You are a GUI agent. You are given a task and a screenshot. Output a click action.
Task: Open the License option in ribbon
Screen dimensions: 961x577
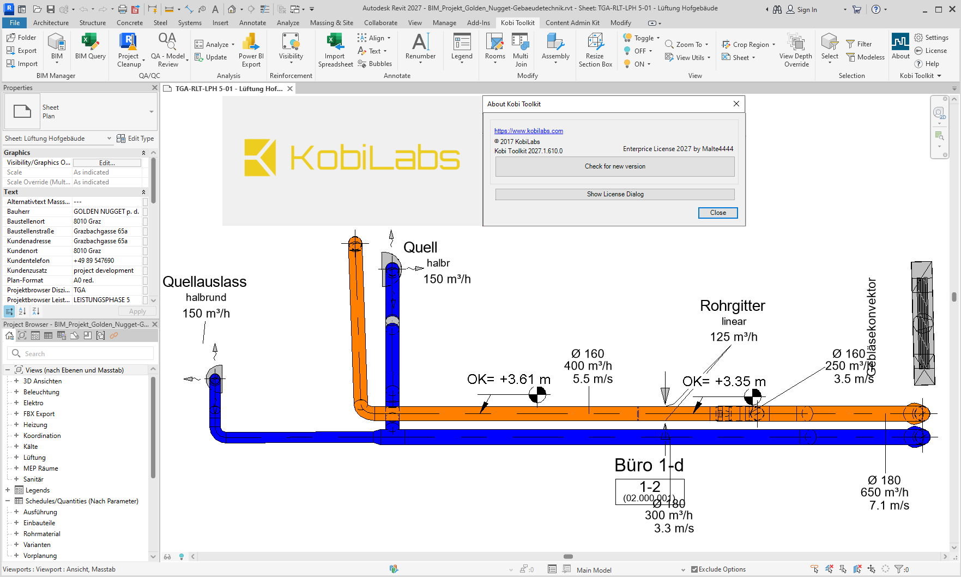(931, 51)
